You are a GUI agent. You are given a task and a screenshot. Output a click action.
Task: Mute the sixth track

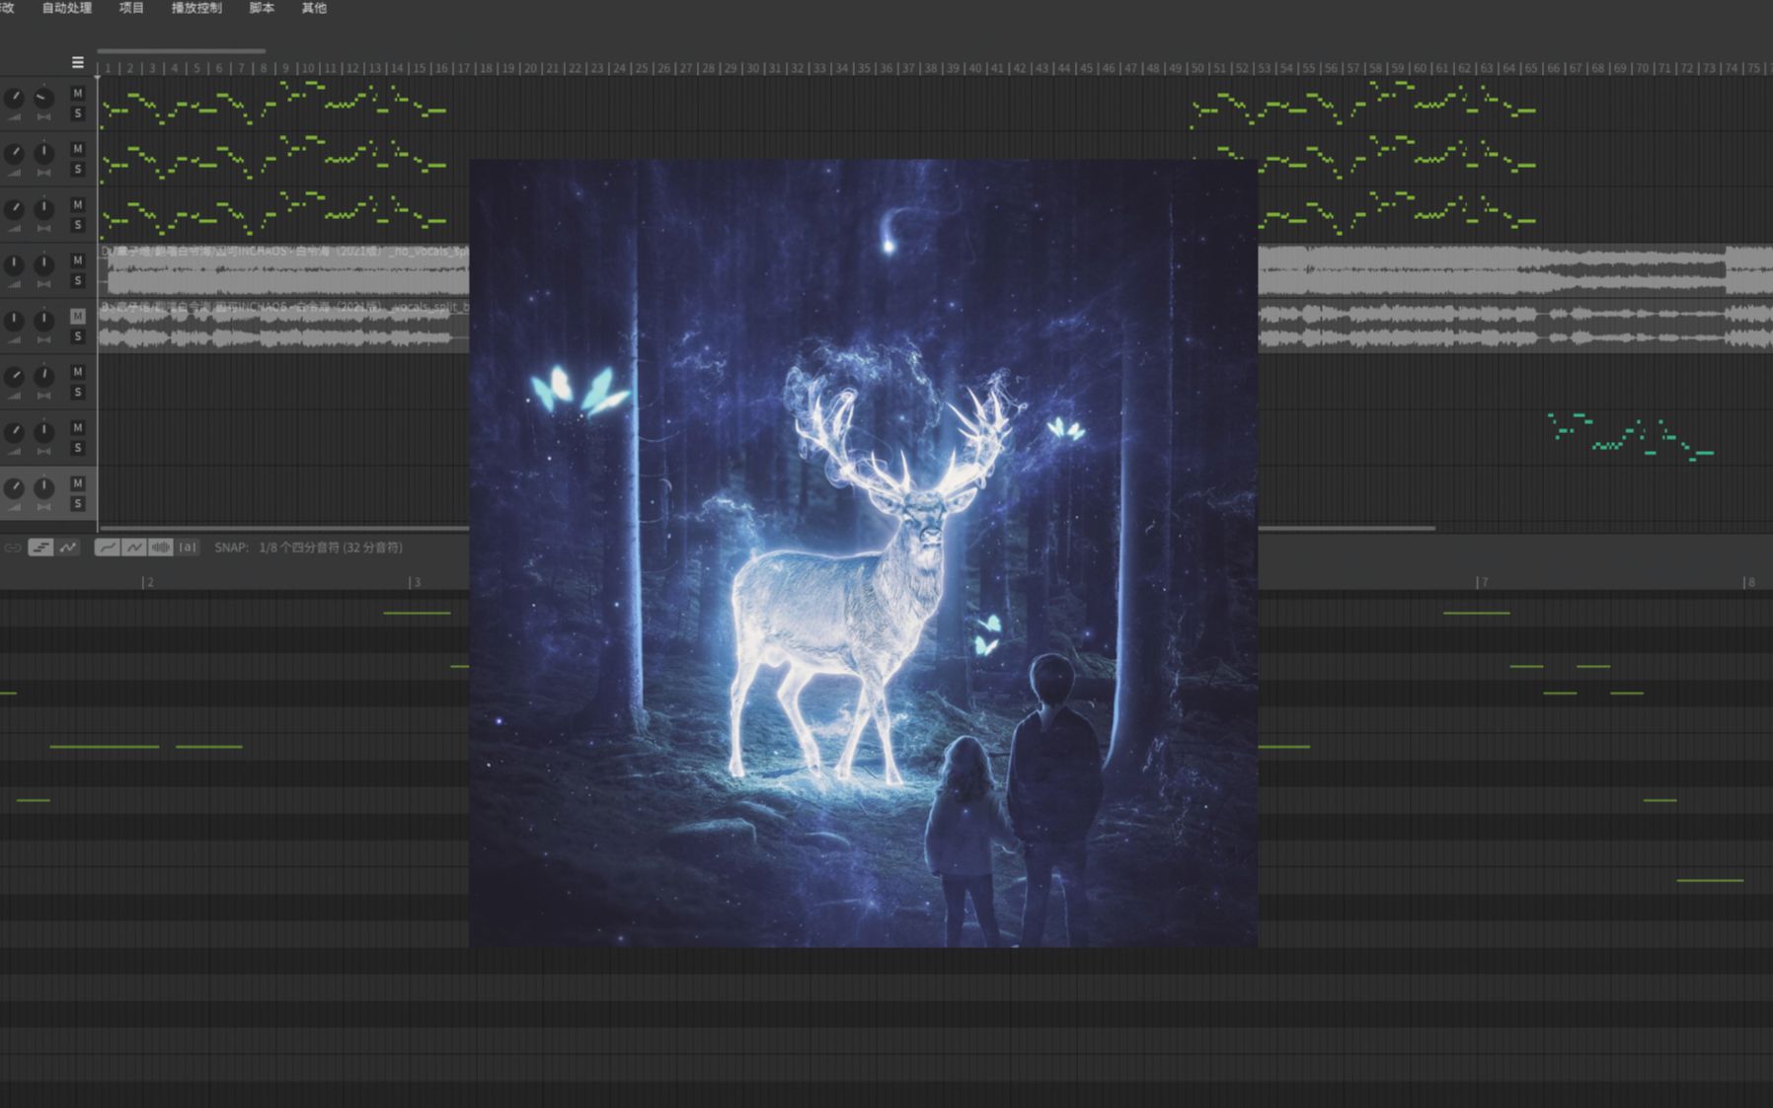tap(78, 372)
